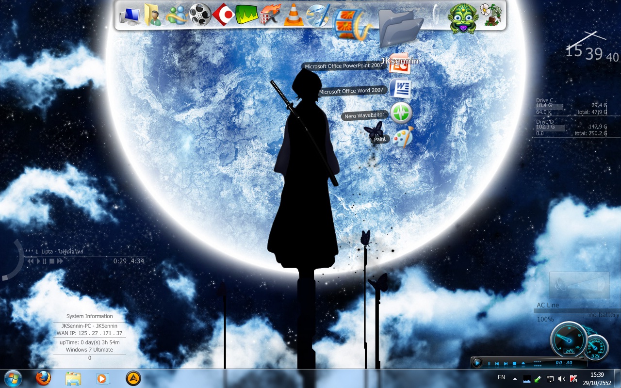The height and width of the screenshot is (388, 621).
Task: Launch the flaming colosseum icon in the dock
Action: coord(270,15)
